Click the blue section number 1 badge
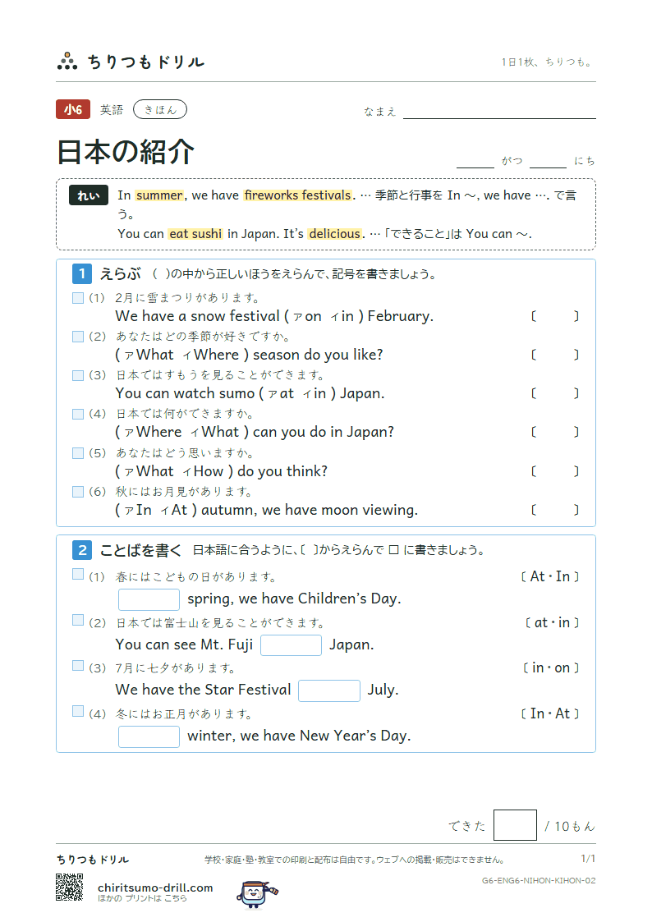Image resolution: width=652 pixels, height=922 pixels. pyautogui.click(x=82, y=273)
